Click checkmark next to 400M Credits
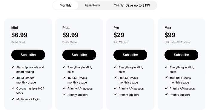 [x=13, y=78]
